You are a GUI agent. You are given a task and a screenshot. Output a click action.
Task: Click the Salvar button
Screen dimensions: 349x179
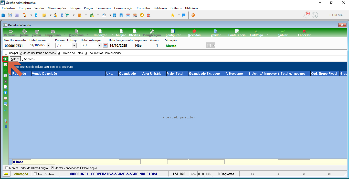[x=283, y=33]
